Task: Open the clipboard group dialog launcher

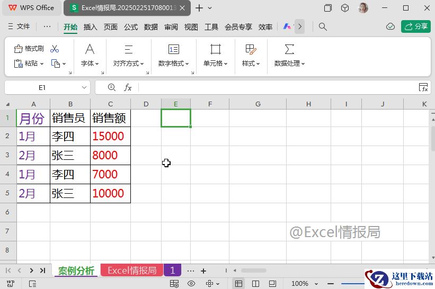Action: click(70, 73)
